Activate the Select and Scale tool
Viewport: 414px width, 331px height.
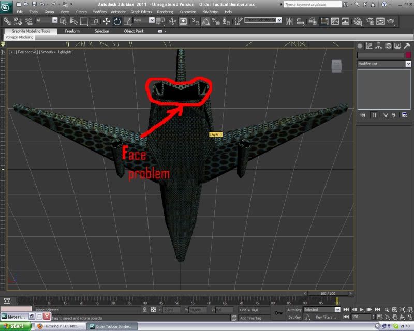(127, 21)
